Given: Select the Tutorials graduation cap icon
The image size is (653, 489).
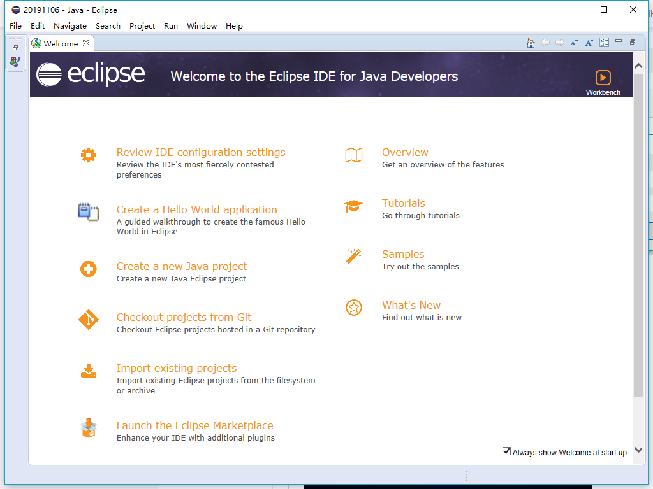Looking at the screenshot, I should coord(354,205).
